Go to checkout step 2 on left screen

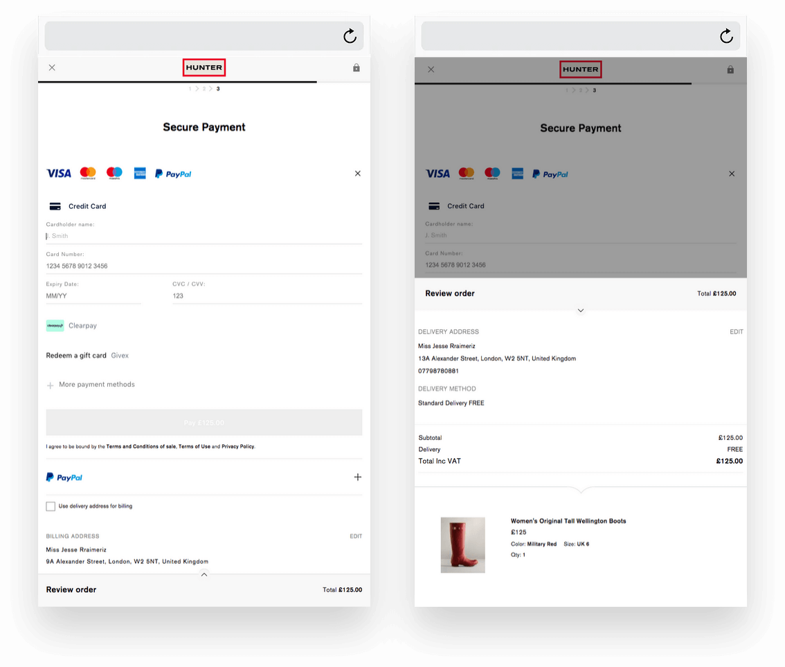point(204,89)
